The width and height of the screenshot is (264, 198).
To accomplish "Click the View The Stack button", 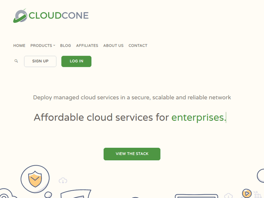I will pos(132,154).
